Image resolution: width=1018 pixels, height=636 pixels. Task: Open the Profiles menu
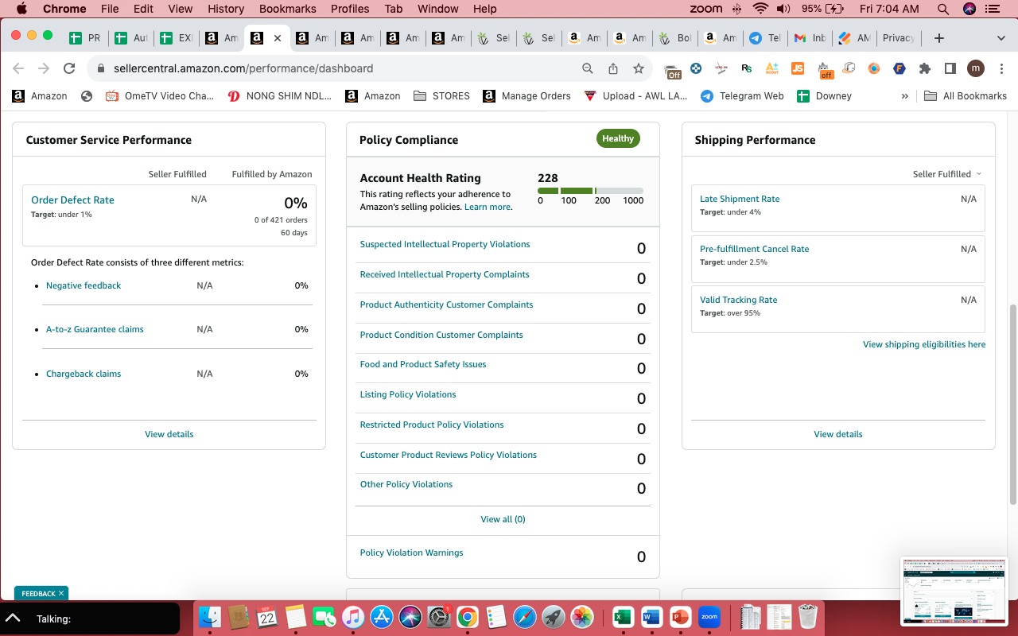coord(350,9)
